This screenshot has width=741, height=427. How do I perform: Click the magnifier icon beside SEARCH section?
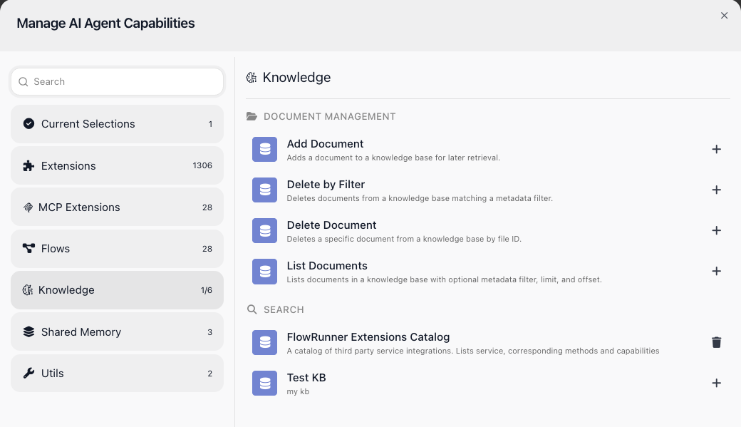[x=252, y=309]
